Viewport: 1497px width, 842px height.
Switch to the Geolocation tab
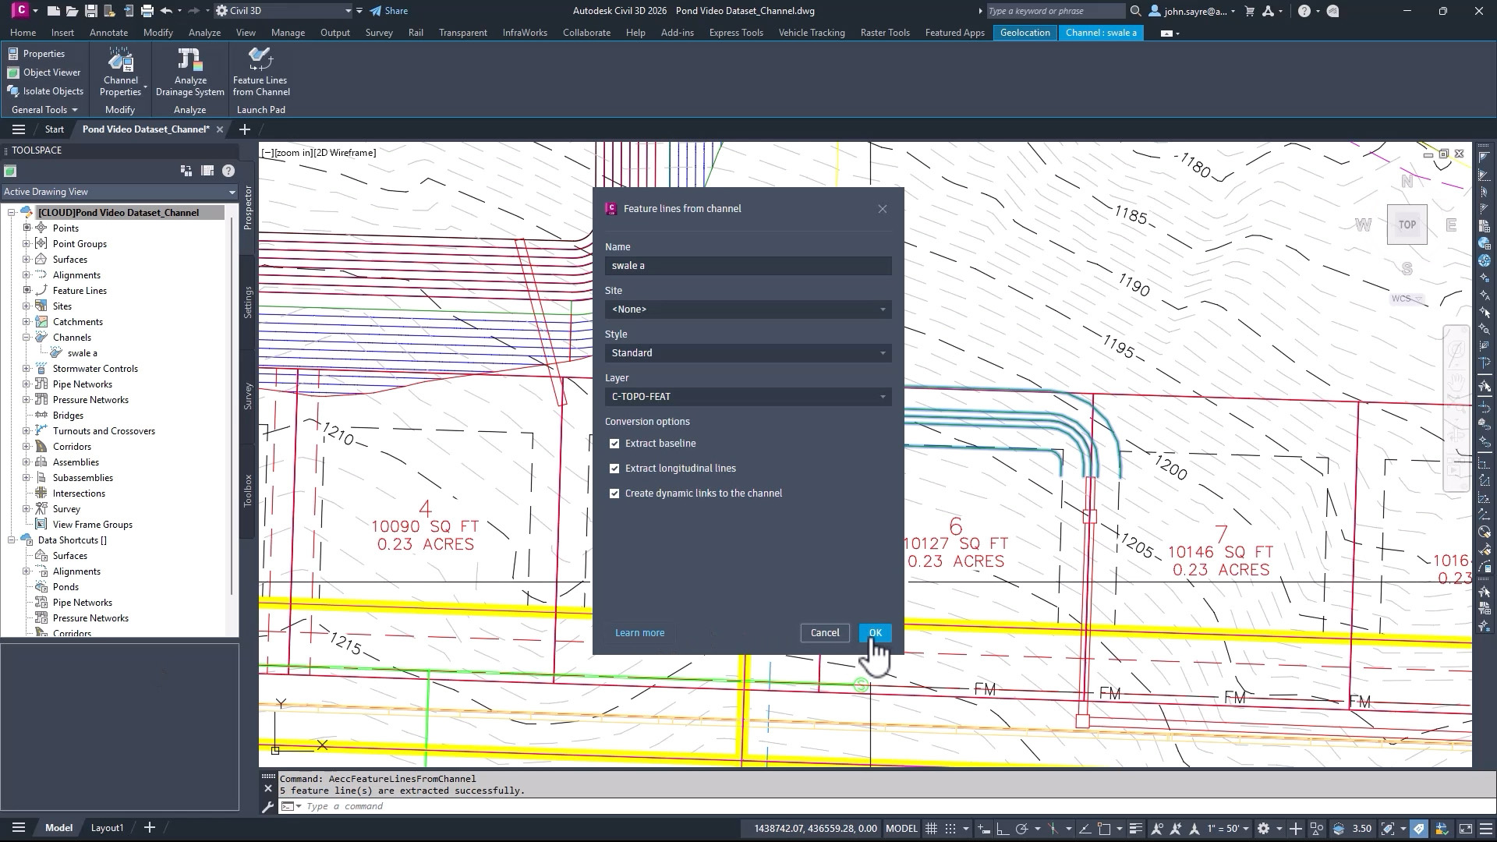(x=1025, y=33)
